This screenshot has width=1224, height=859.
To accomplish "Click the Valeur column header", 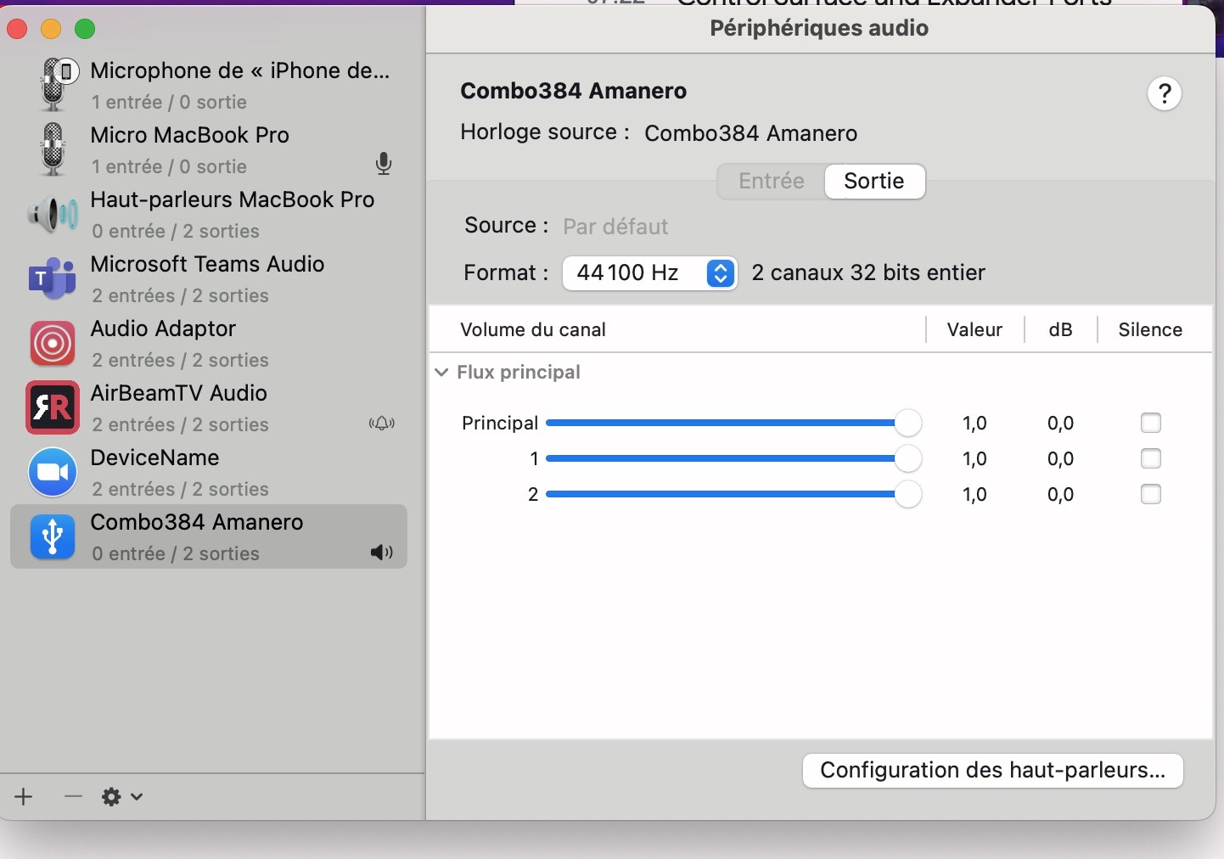I will coord(974,329).
